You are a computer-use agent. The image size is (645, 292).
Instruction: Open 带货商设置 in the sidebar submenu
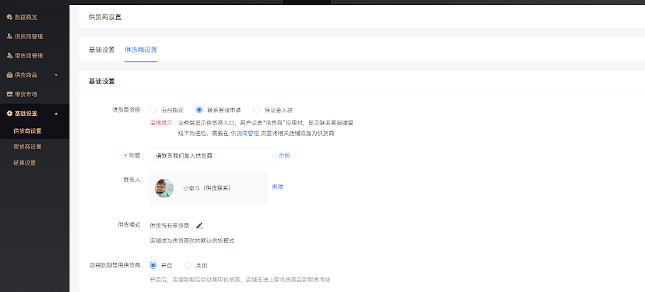click(x=28, y=147)
